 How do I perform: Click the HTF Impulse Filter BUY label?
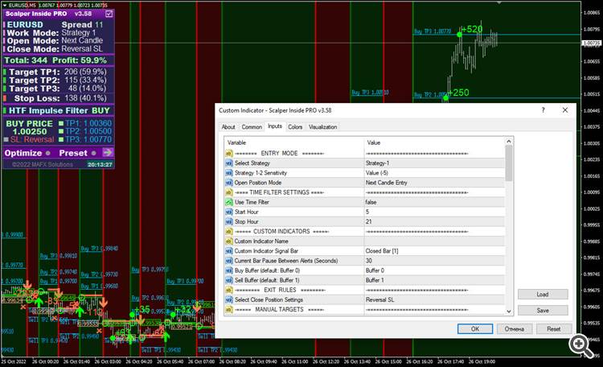click(x=59, y=110)
